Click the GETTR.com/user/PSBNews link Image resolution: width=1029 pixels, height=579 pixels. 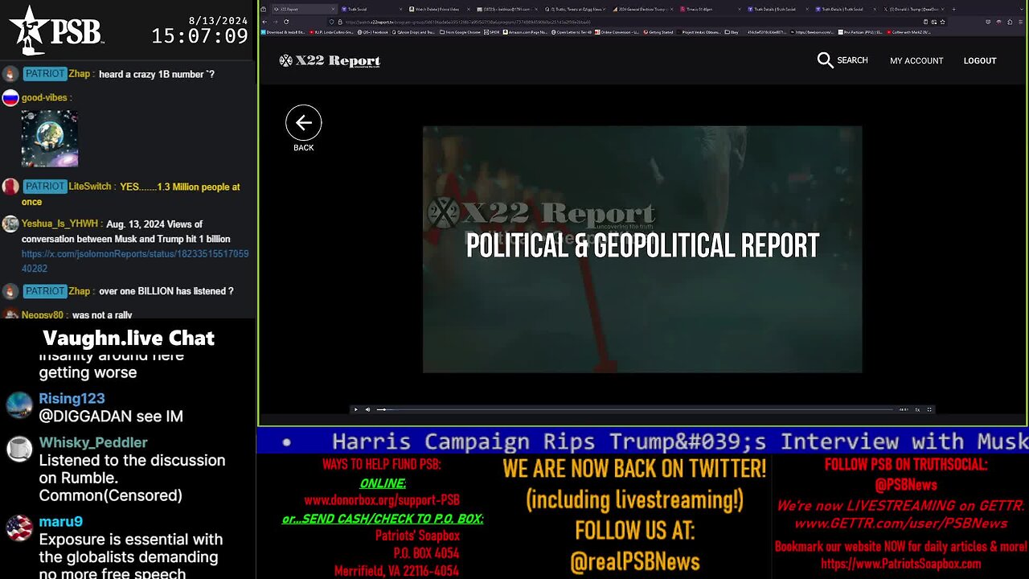point(901,524)
